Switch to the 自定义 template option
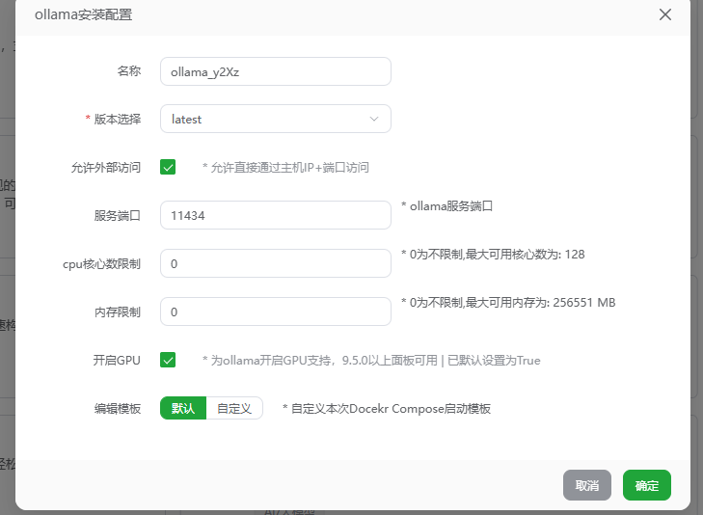The image size is (703, 515). 234,408
